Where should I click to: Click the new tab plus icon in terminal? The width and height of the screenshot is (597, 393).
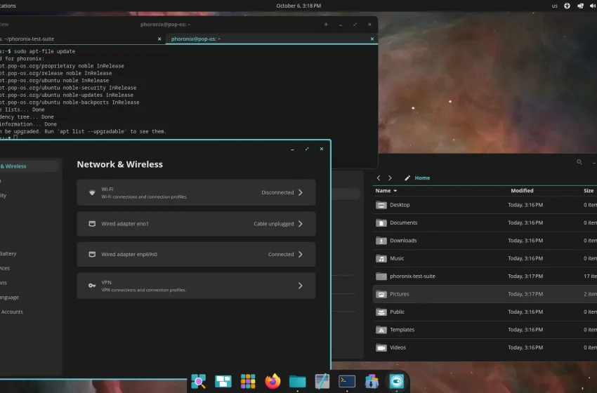point(326,25)
